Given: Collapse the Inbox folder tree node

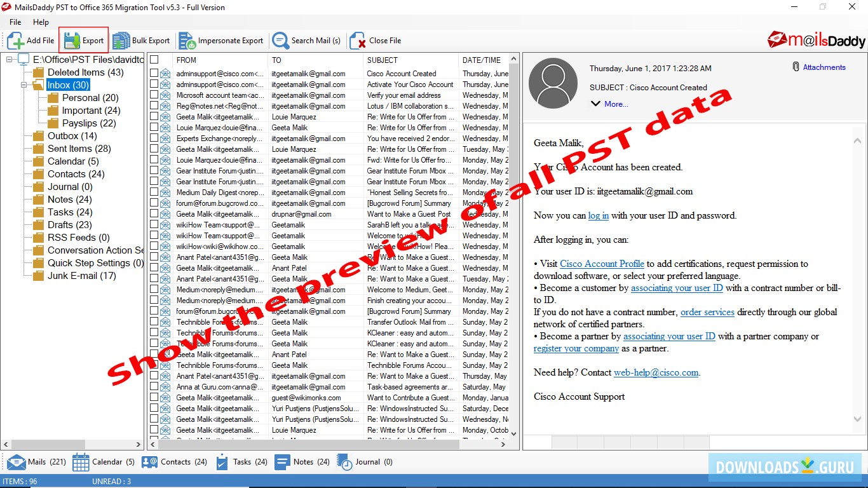Looking at the screenshot, I should click(24, 85).
